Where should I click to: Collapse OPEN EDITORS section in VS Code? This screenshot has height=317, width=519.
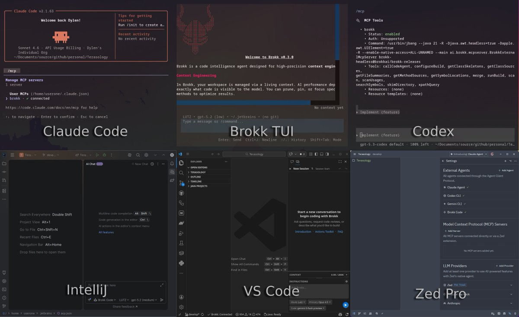(x=209, y=168)
